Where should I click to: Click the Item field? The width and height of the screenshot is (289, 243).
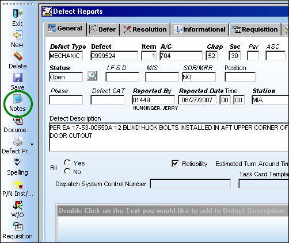(149, 56)
